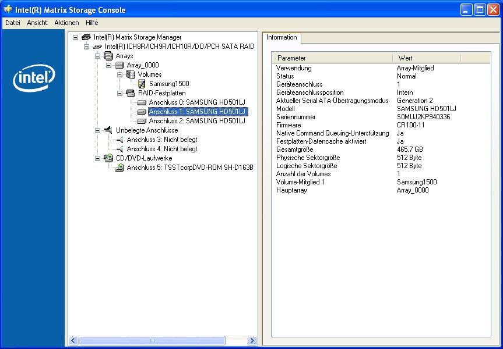Image resolution: width=503 pixels, height=349 pixels.
Task: Click the Festplatten-Datencache aktiviert parameter
Action: [321, 141]
